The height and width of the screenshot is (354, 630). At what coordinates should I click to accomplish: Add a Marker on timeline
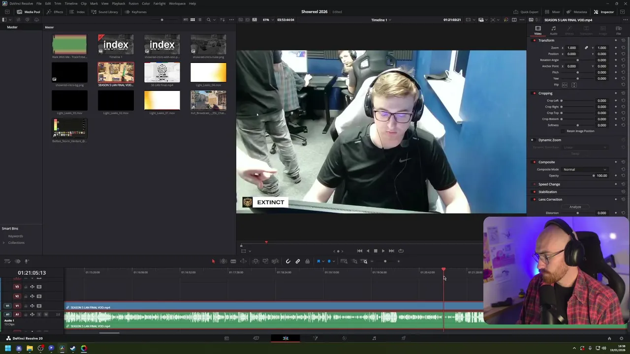[x=329, y=261]
